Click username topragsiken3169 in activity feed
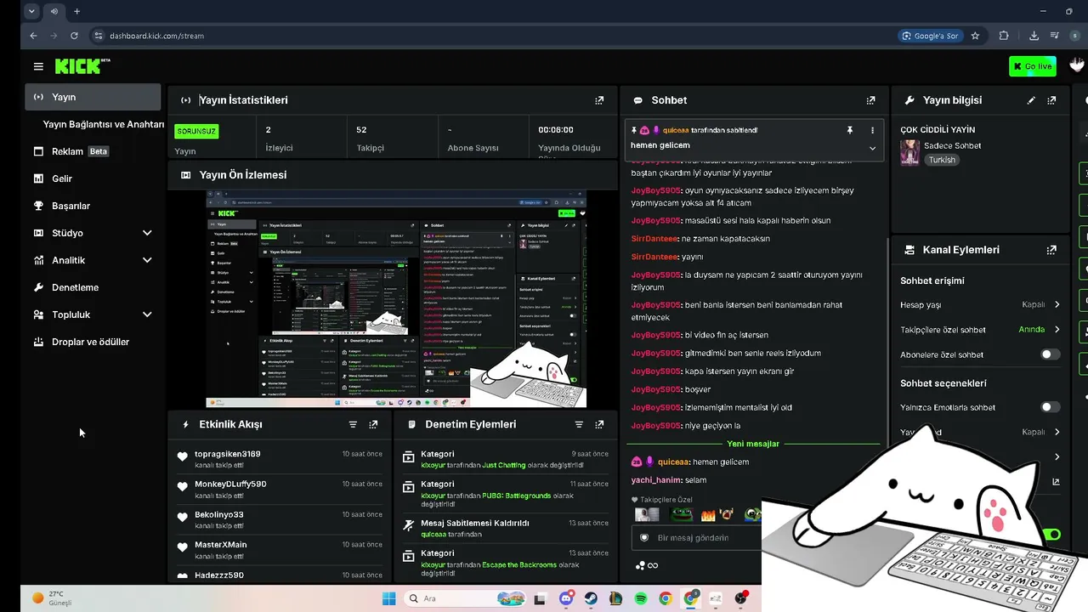This screenshot has width=1088, height=612. tap(228, 454)
